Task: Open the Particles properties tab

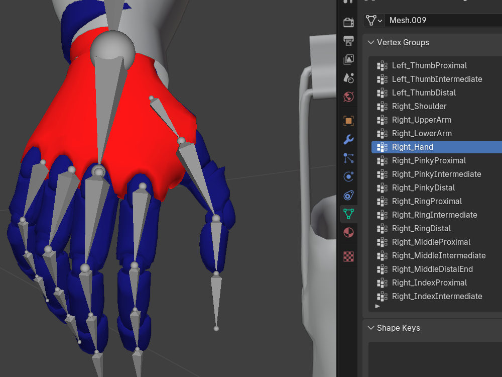Action: pyautogui.click(x=348, y=158)
